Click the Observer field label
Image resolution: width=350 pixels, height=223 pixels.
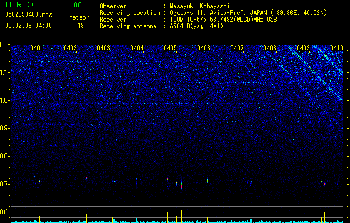coord(113,6)
